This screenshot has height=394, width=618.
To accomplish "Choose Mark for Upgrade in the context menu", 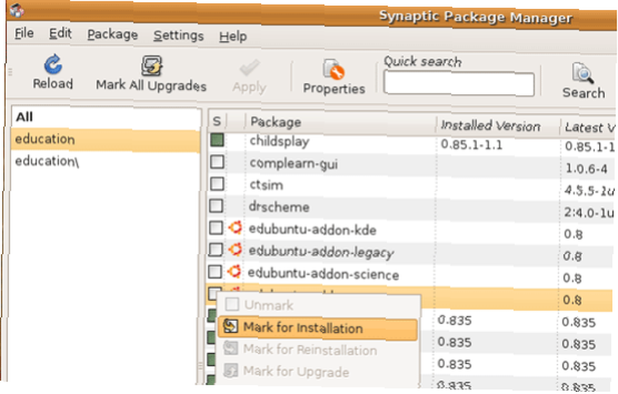I will (317, 372).
